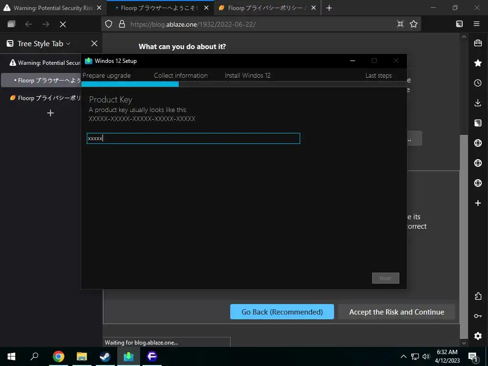Open Windows taskbar search
This screenshot has width=488, height=366.
[34, 356]
